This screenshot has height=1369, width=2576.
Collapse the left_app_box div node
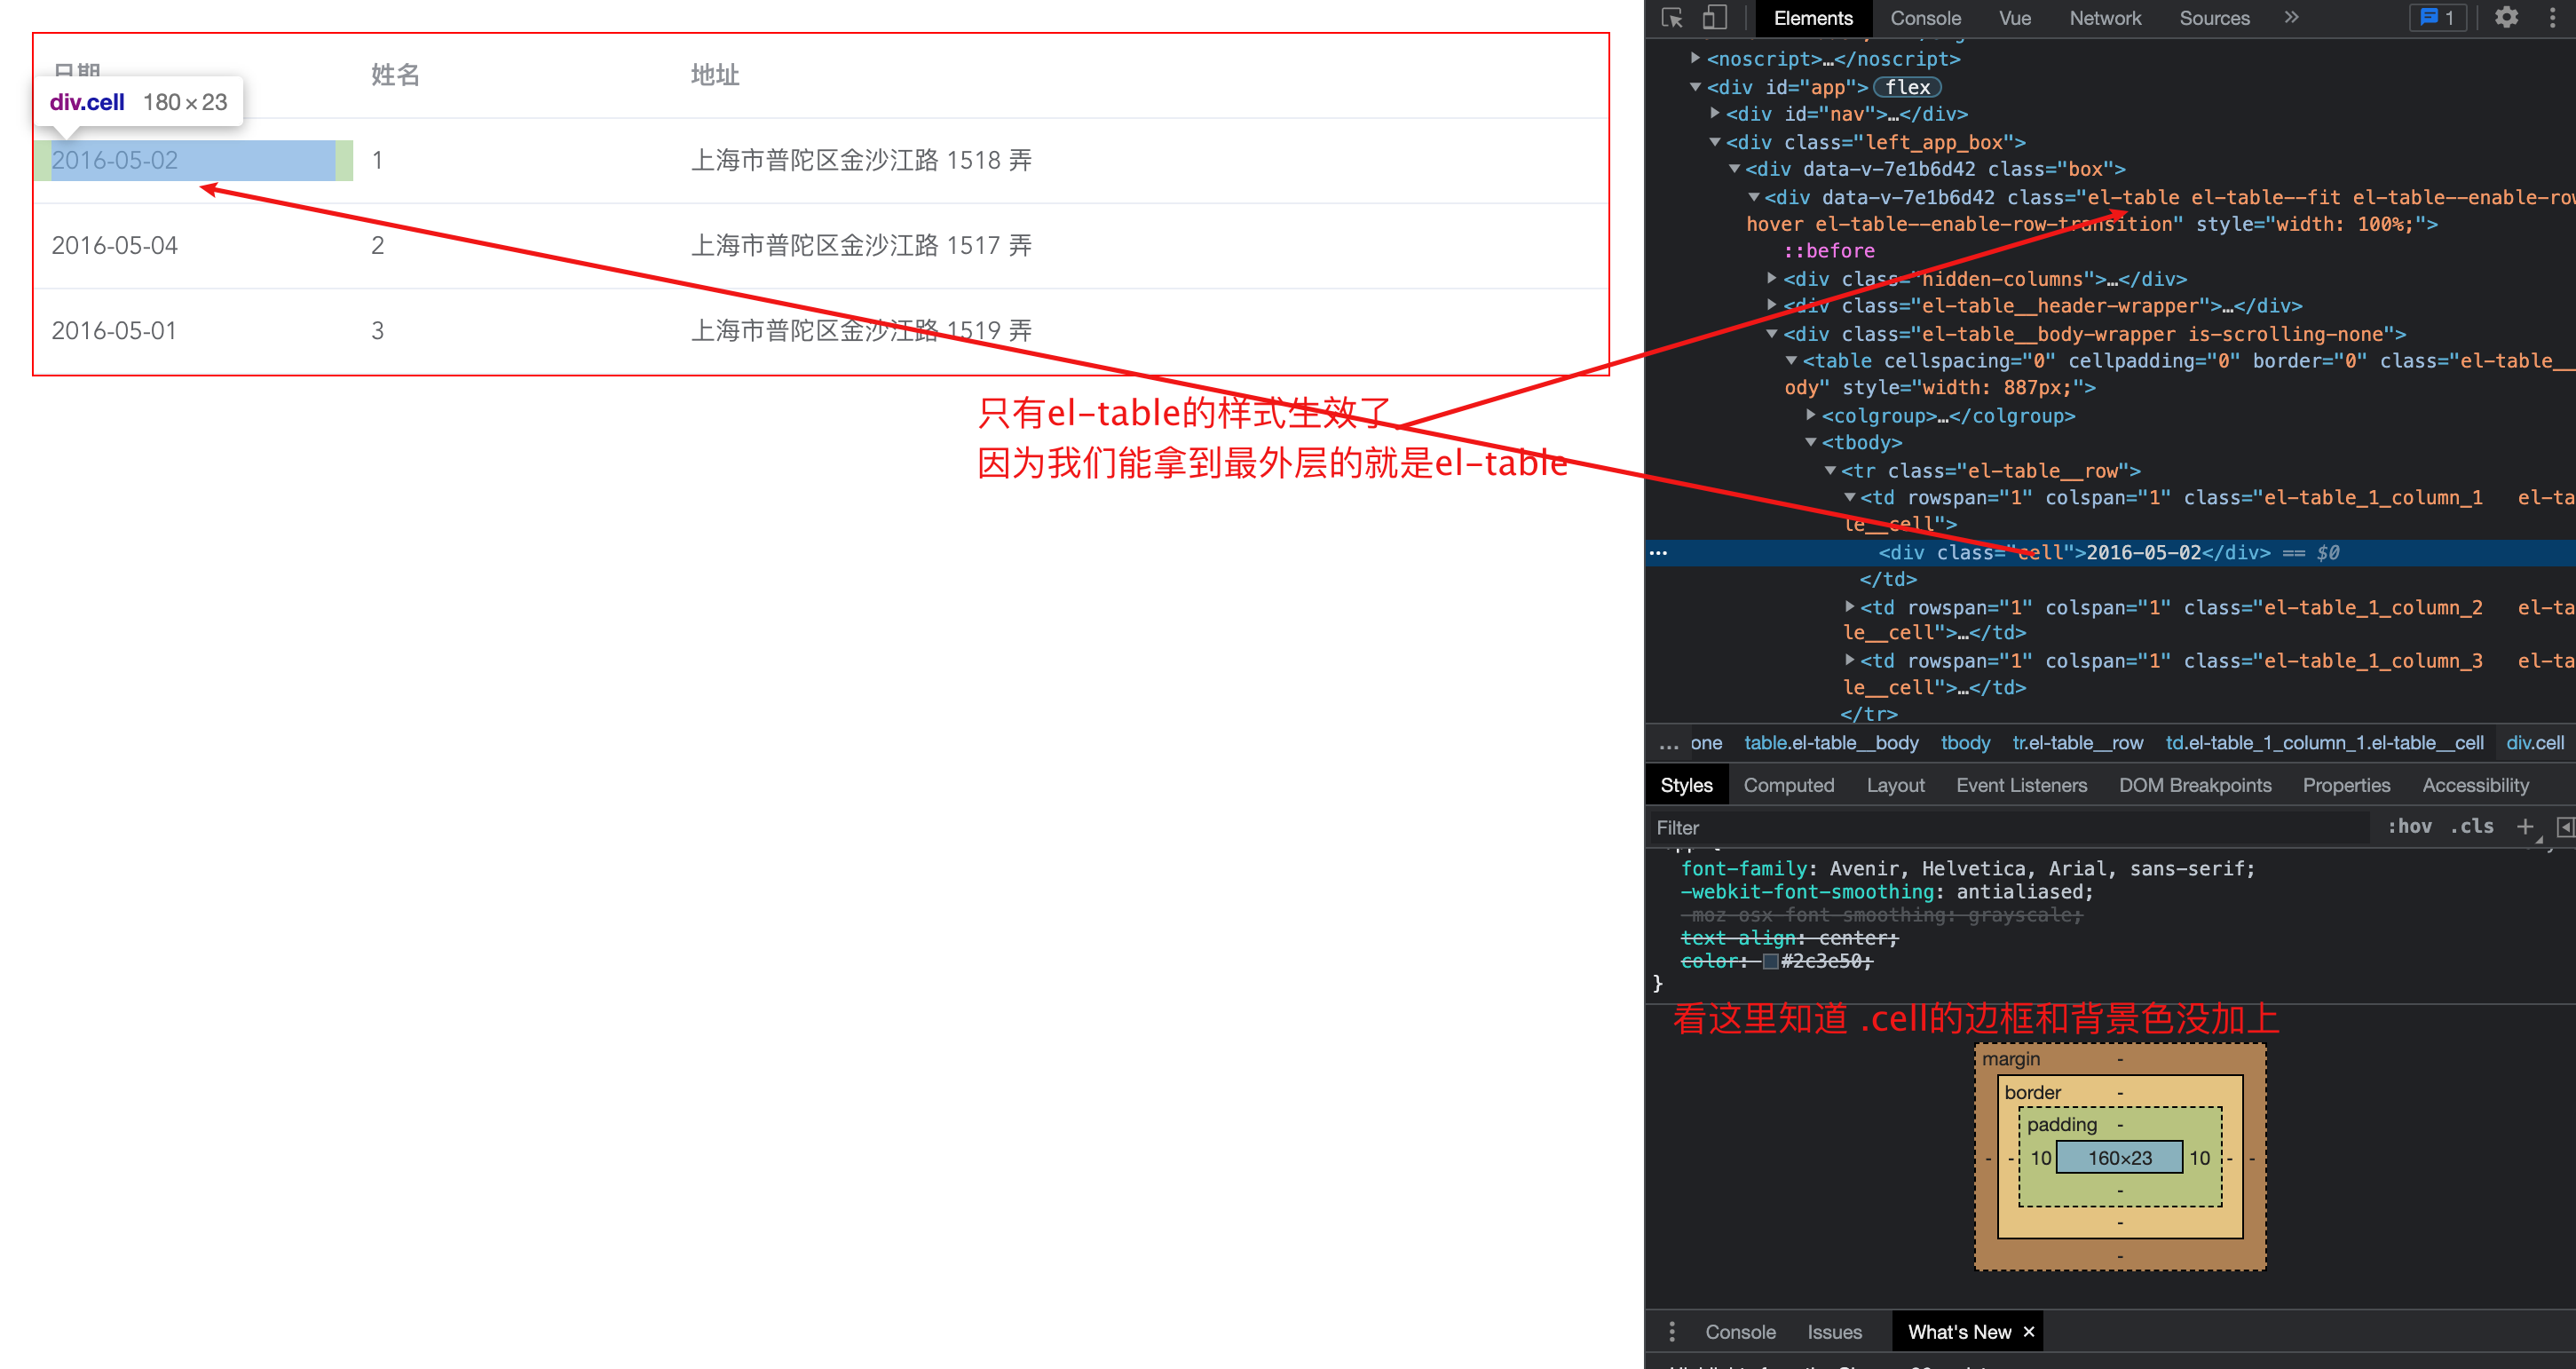tap(1714, 142)
